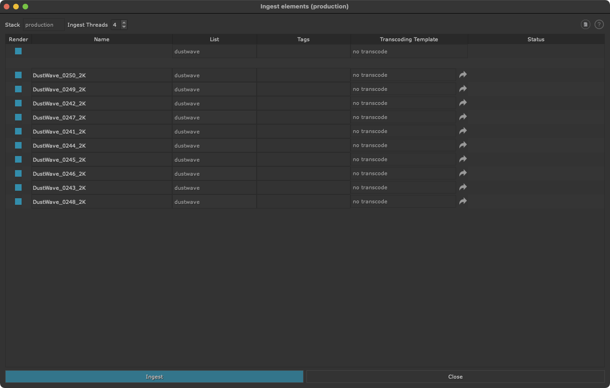Click the Status column header

pos(535,39)
